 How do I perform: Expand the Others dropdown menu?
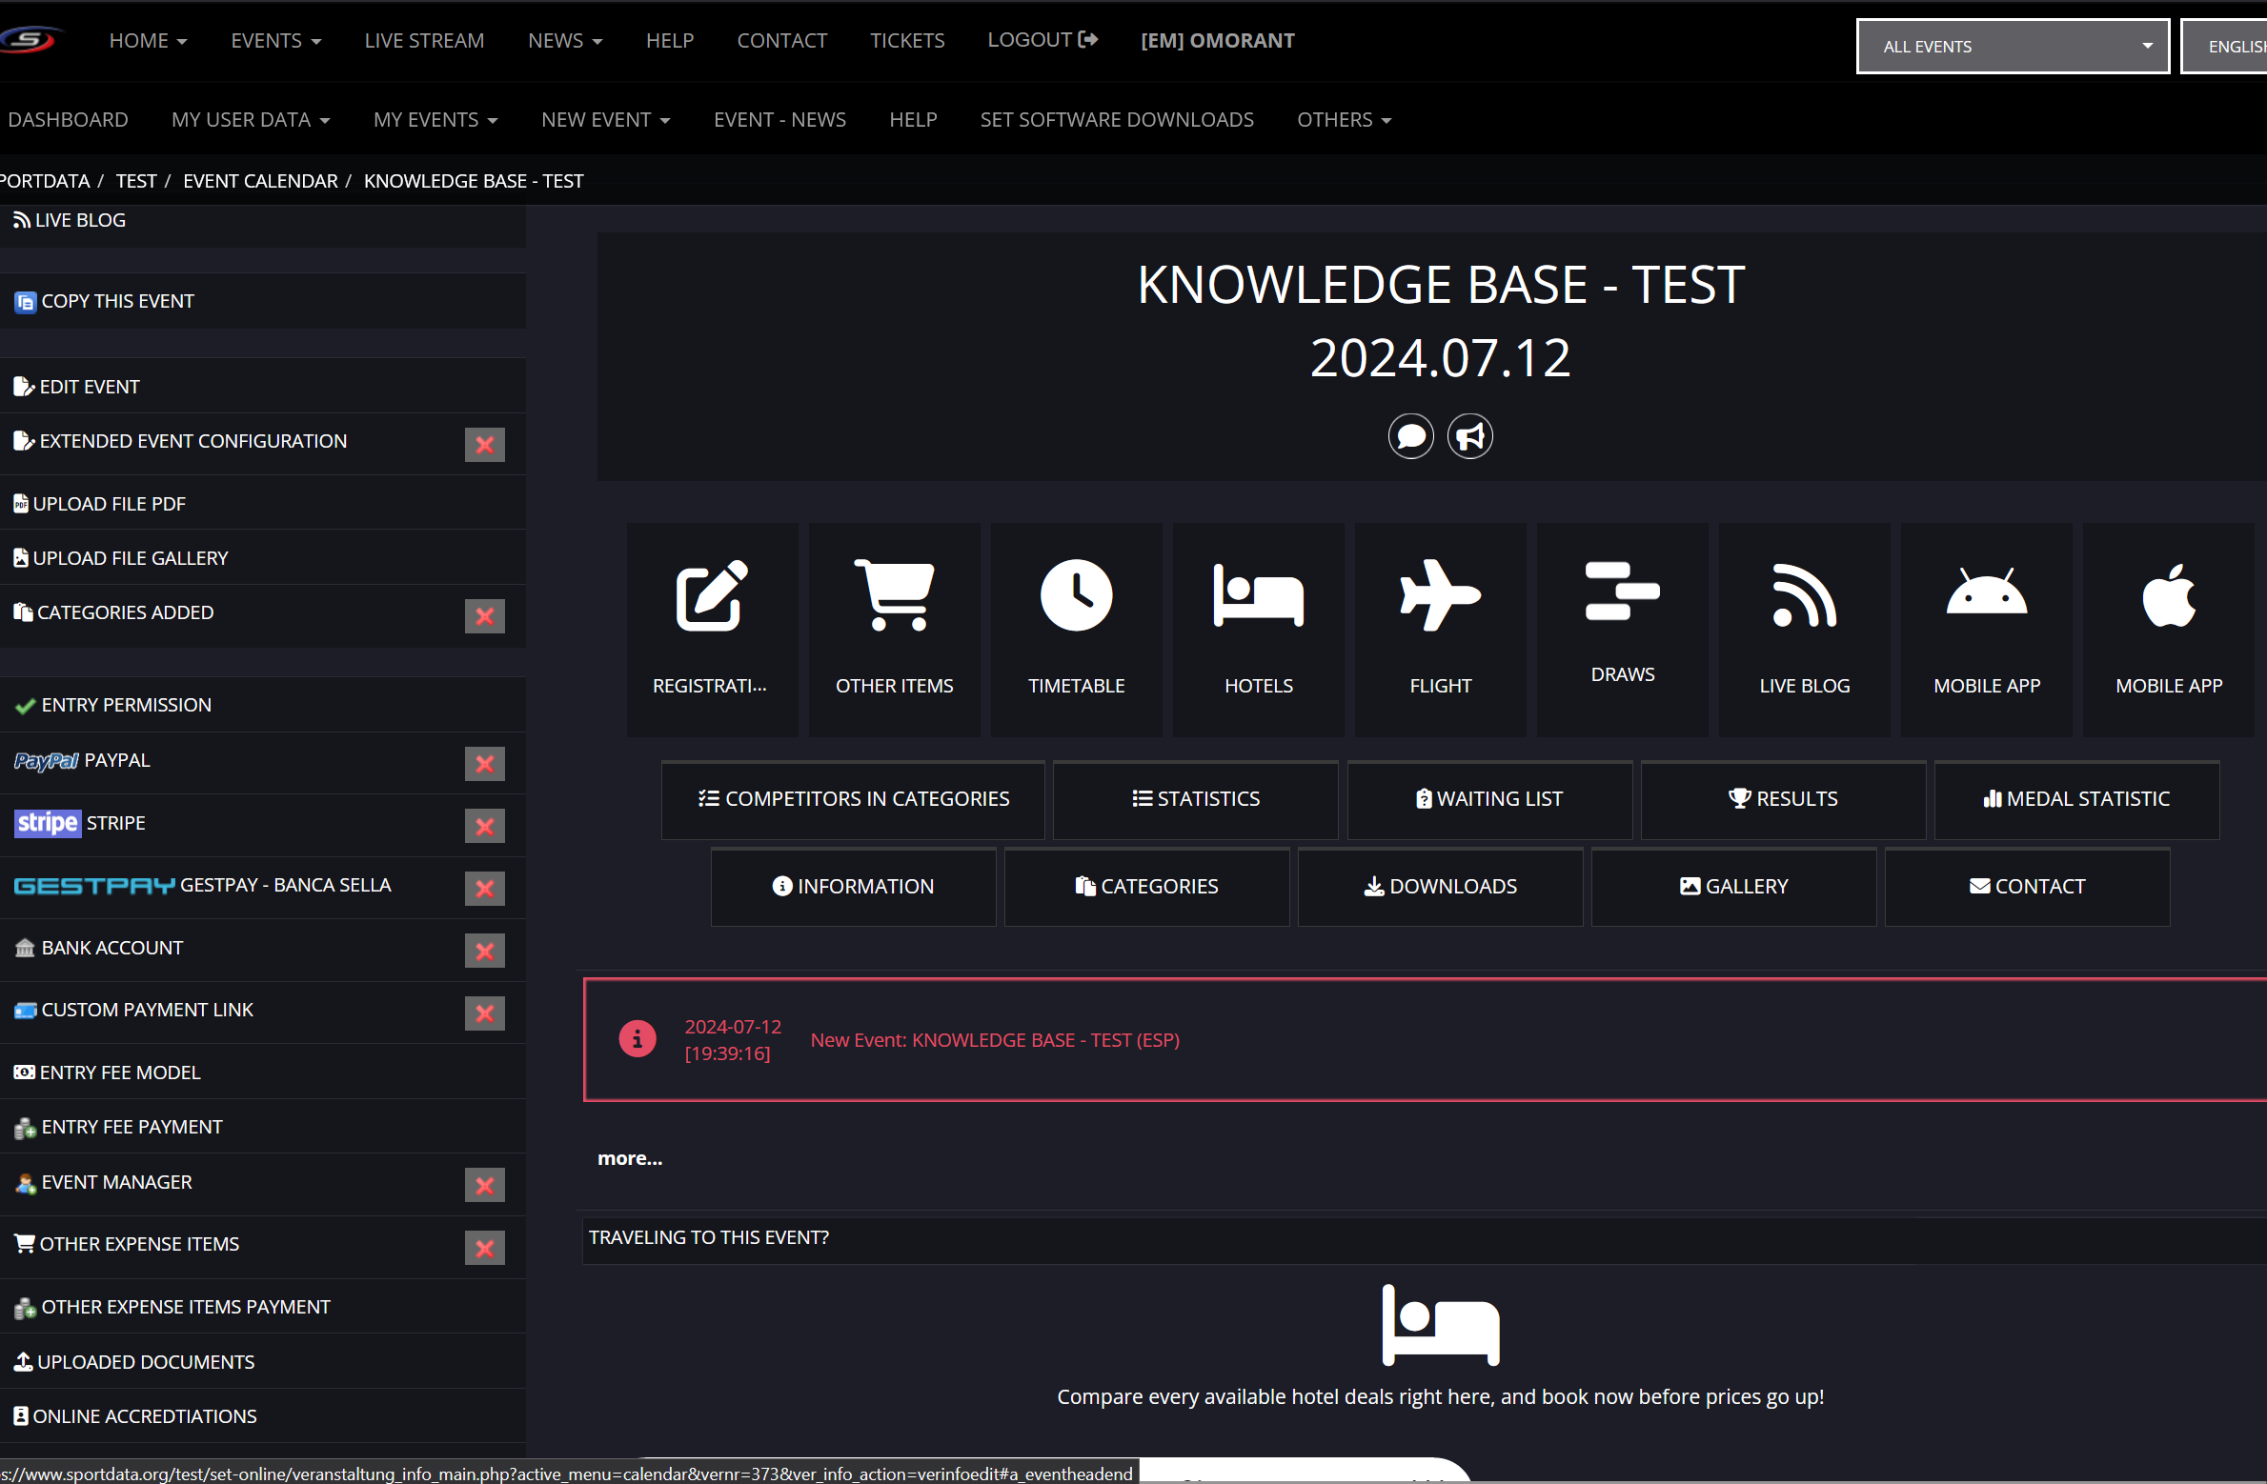click(1344, 120)
